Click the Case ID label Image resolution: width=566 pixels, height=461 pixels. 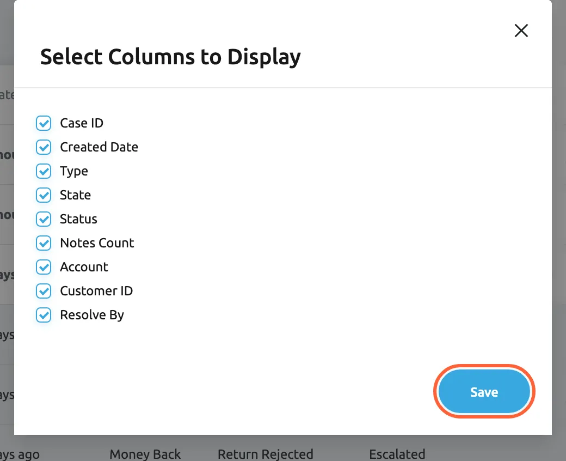(x=82, y=123)
